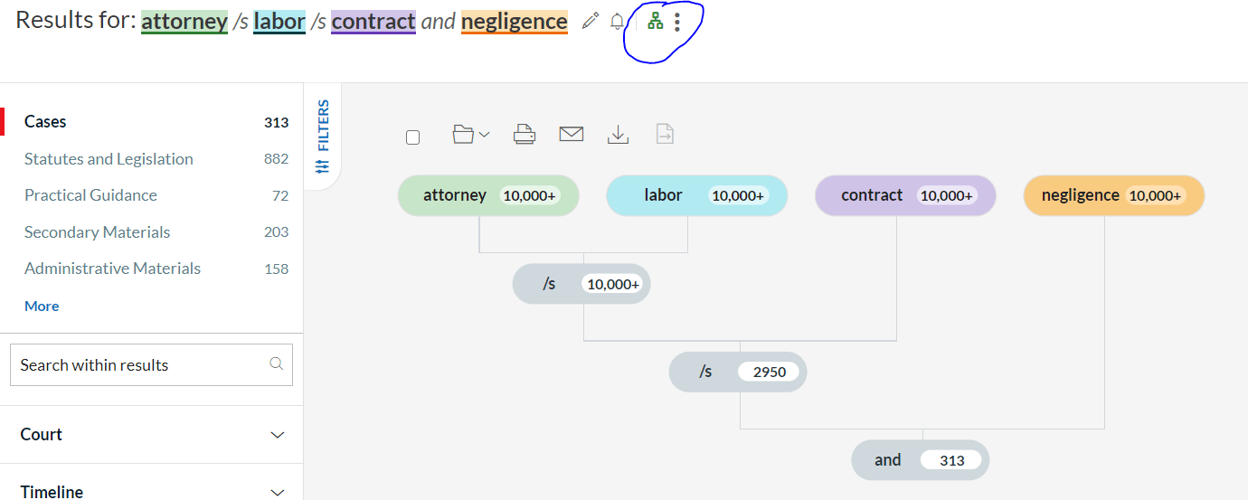
Task: Click the bell alert icon
Action: coord(617,21)
